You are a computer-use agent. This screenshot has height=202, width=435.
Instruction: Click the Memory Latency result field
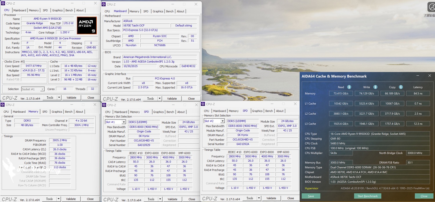tap(418, 93)
